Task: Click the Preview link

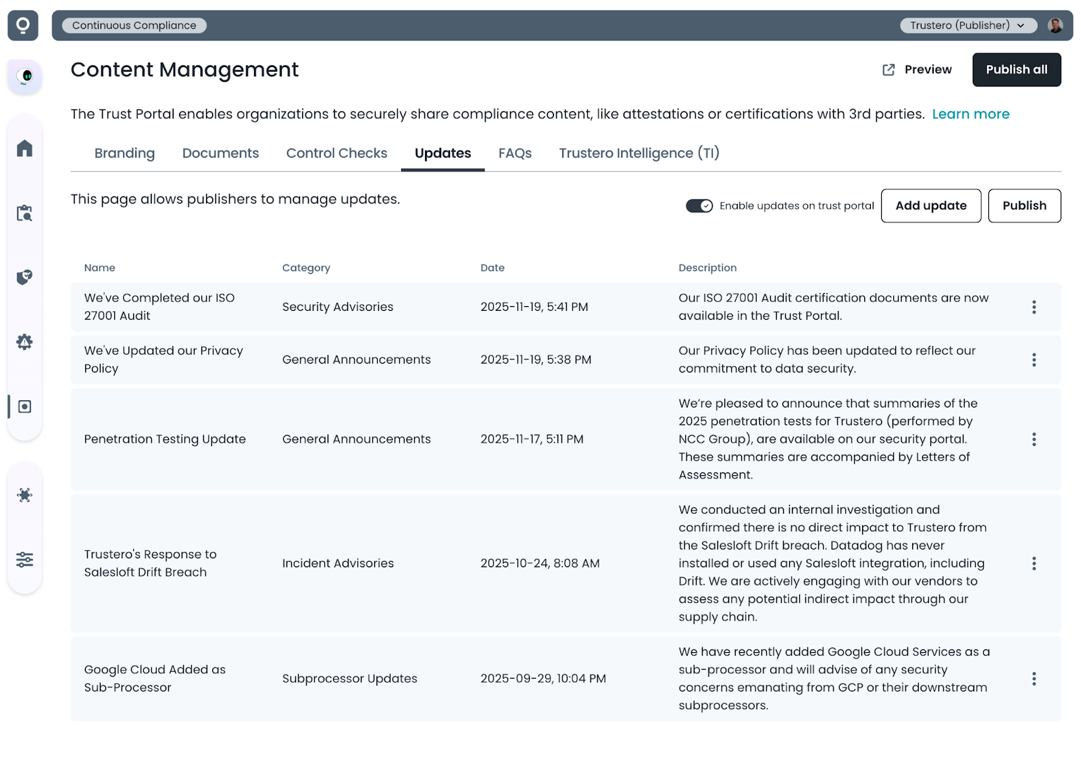Action: tap(917, 70)
